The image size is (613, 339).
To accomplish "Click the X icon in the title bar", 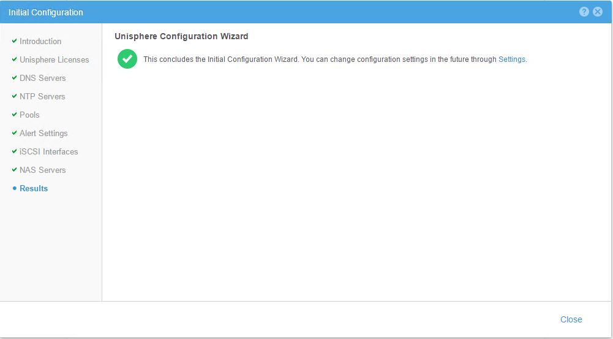I will pos(598,12).
